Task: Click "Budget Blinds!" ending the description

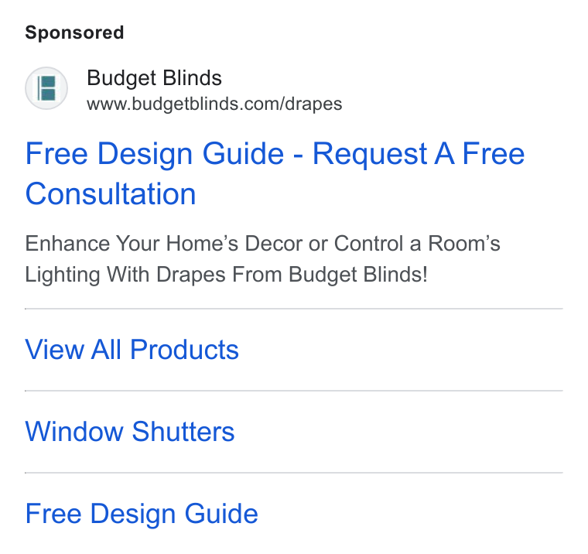Action: (x=358, y=274)
